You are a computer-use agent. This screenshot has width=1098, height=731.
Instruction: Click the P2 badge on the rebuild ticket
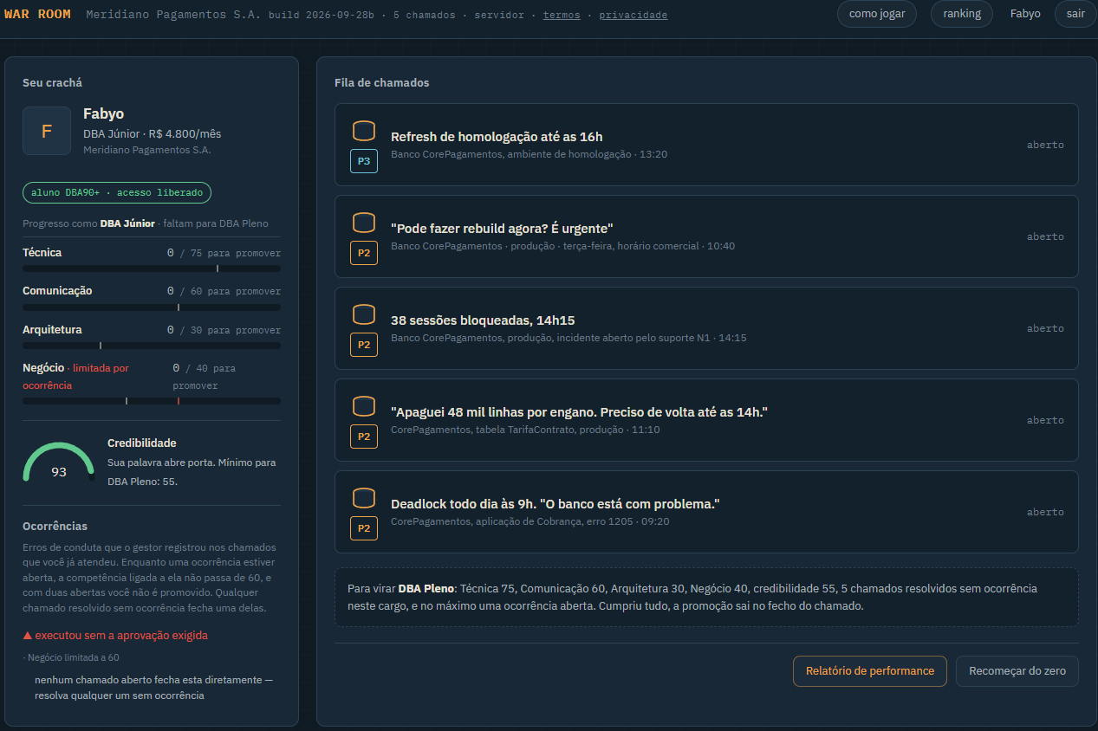(x=364, y=253)
